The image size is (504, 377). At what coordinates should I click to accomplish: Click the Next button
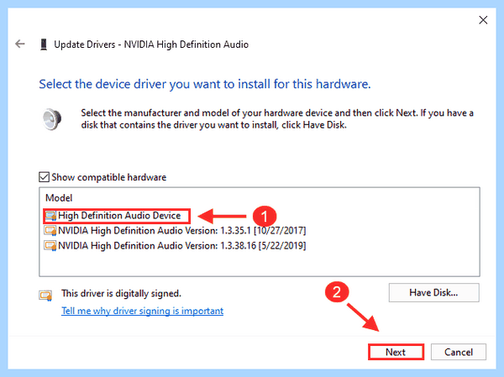[x=396, y=352]
